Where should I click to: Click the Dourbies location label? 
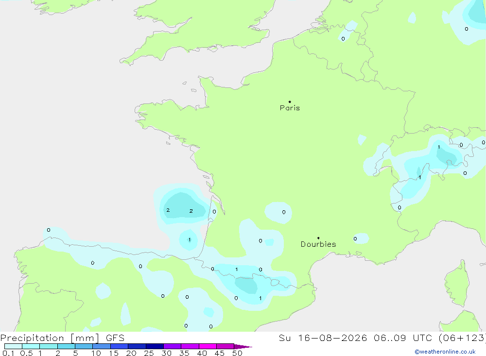tap(318, 244)
